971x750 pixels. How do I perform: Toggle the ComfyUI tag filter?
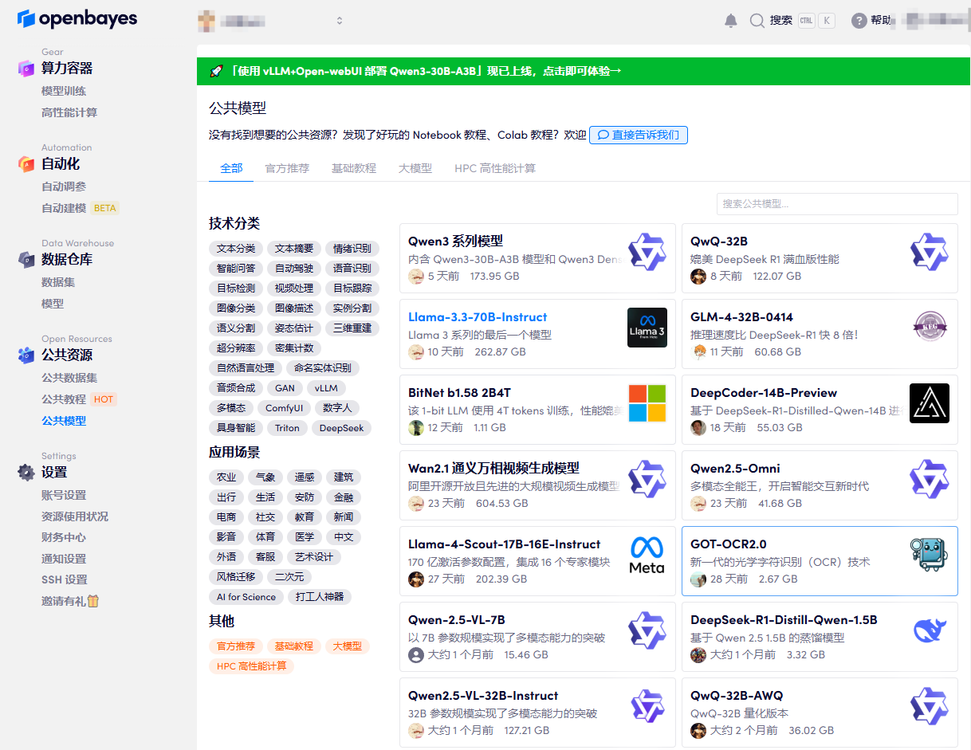click(x=285, y=408)
